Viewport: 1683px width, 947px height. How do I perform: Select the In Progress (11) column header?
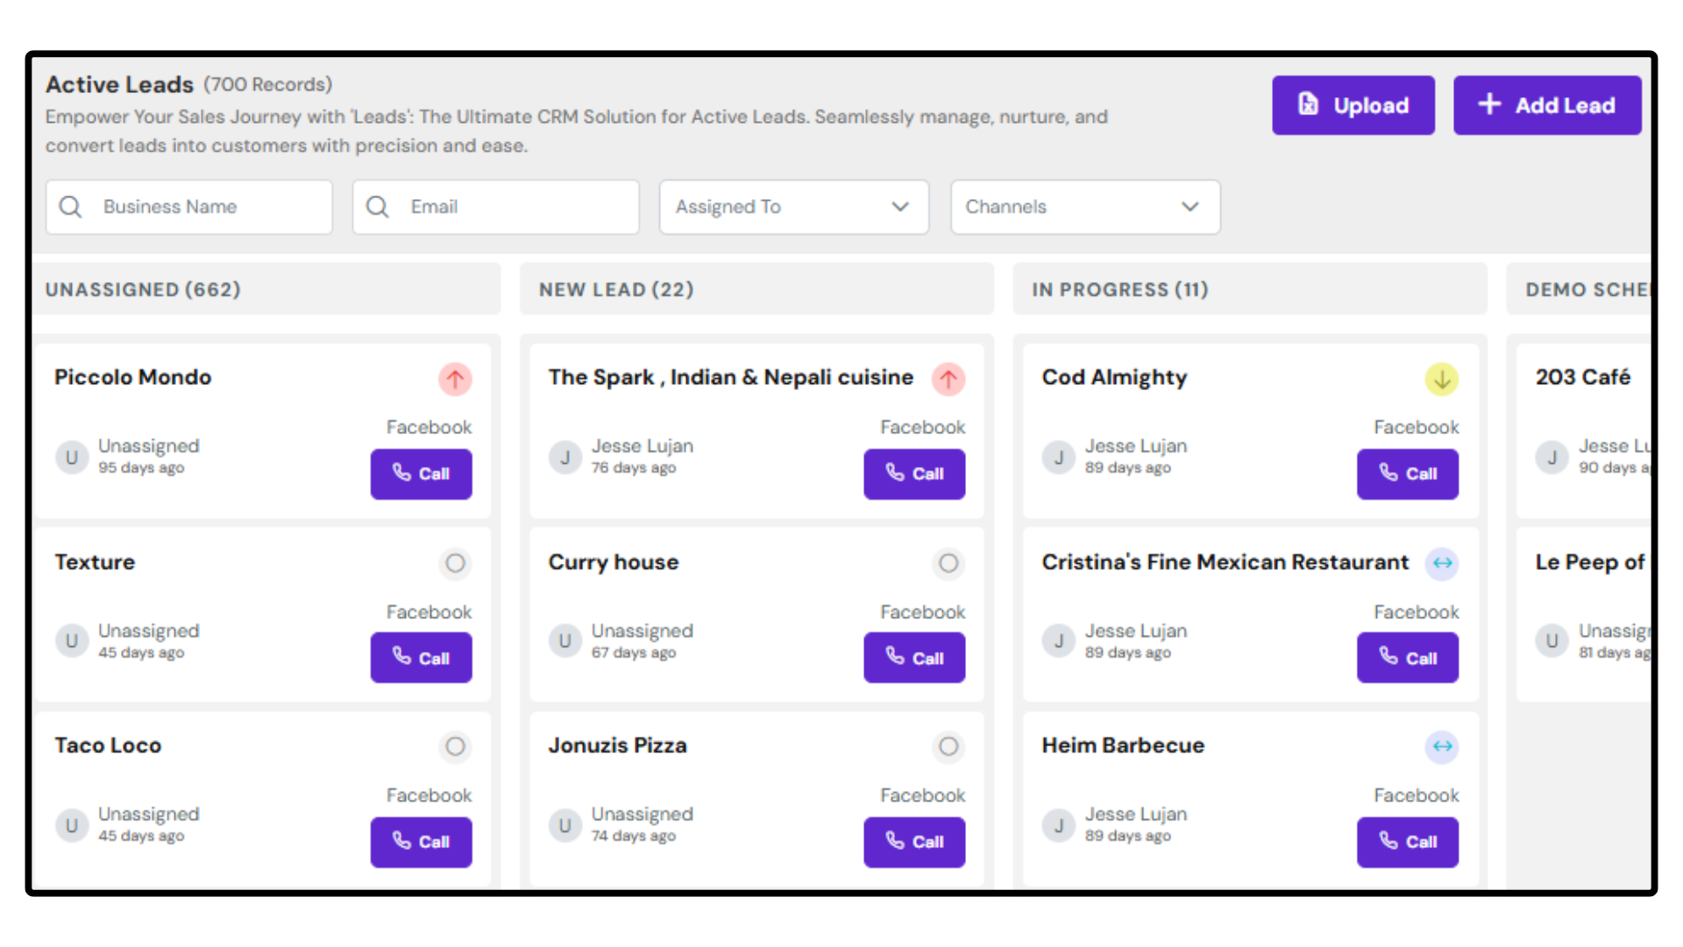coord(1119,289)
